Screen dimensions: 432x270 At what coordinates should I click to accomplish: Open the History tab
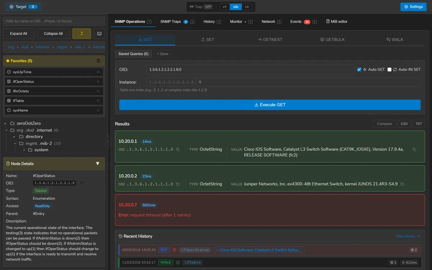[212, 22]
